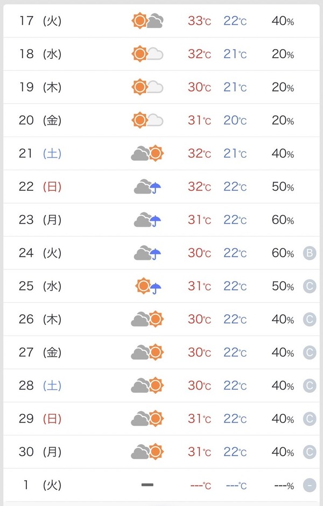Click the 60% rain chance on day 23

coord(283,220)
